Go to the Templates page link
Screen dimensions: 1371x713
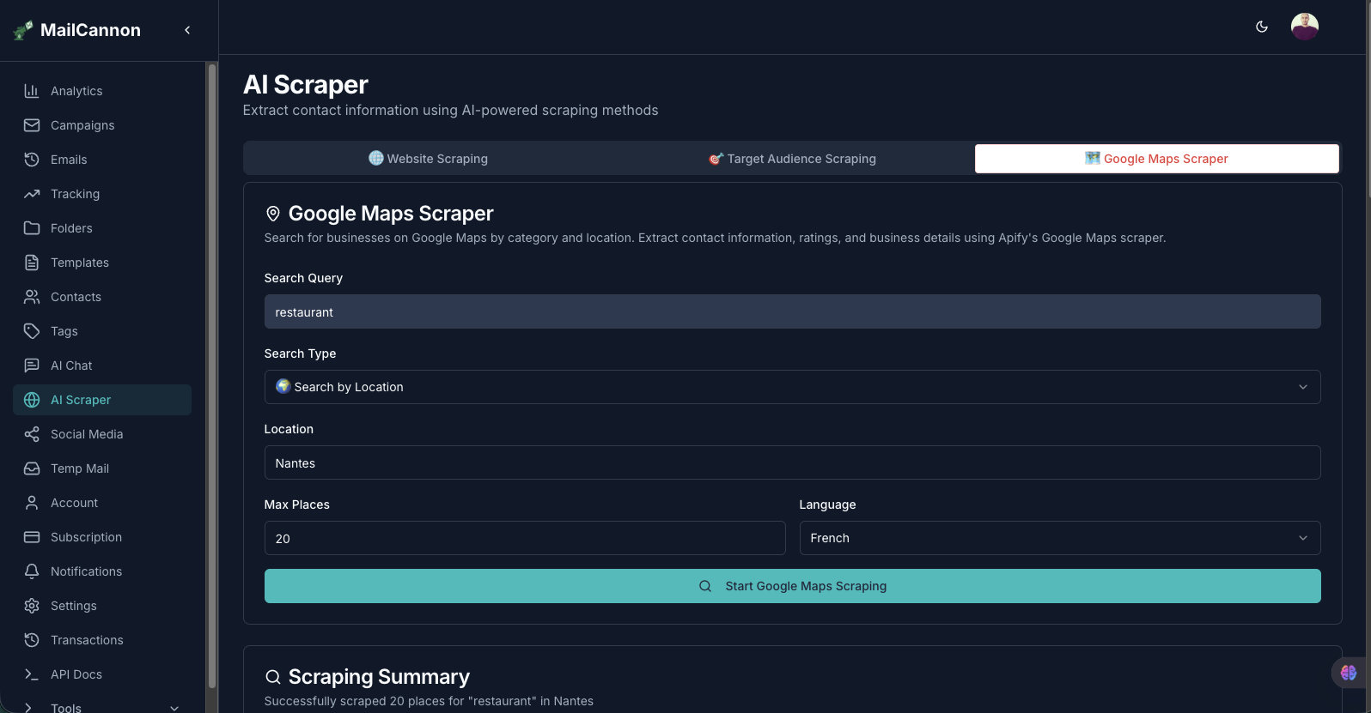pyautogui.click(x=102, y=263)
